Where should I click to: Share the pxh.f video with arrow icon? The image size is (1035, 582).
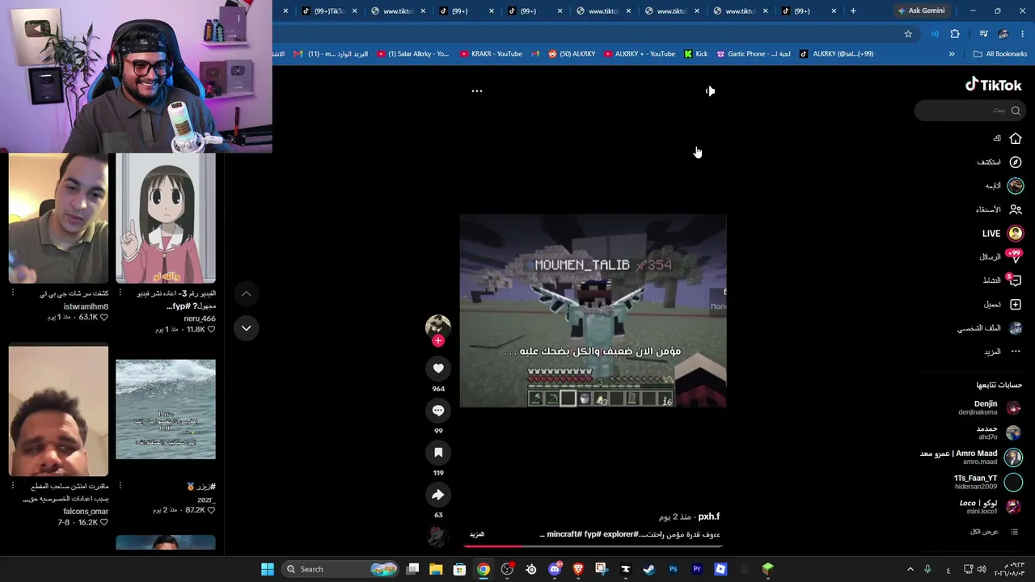438,495
